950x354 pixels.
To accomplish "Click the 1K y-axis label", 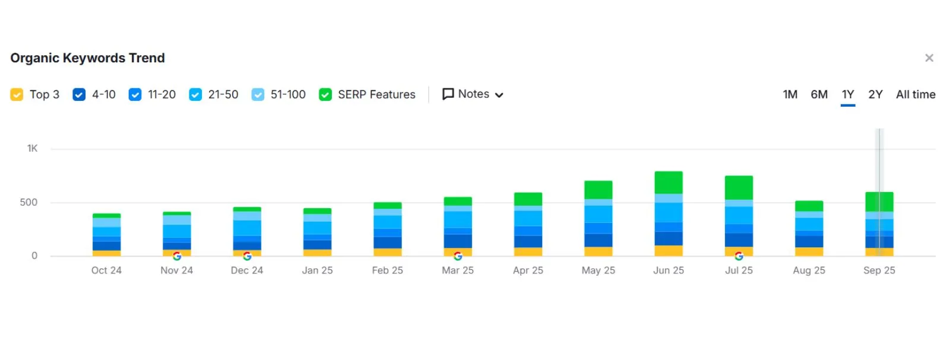I will click(x=32, y=148).
